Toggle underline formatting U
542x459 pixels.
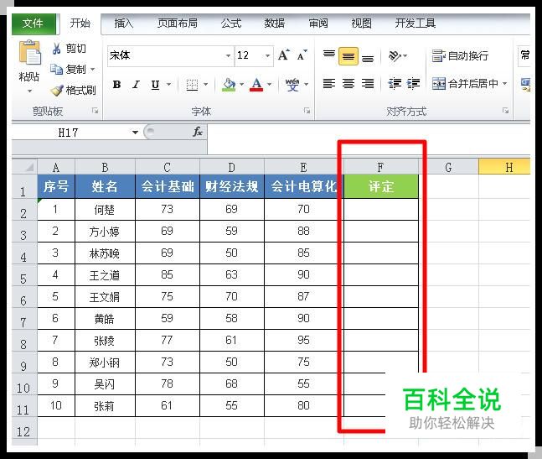[156, 84]
